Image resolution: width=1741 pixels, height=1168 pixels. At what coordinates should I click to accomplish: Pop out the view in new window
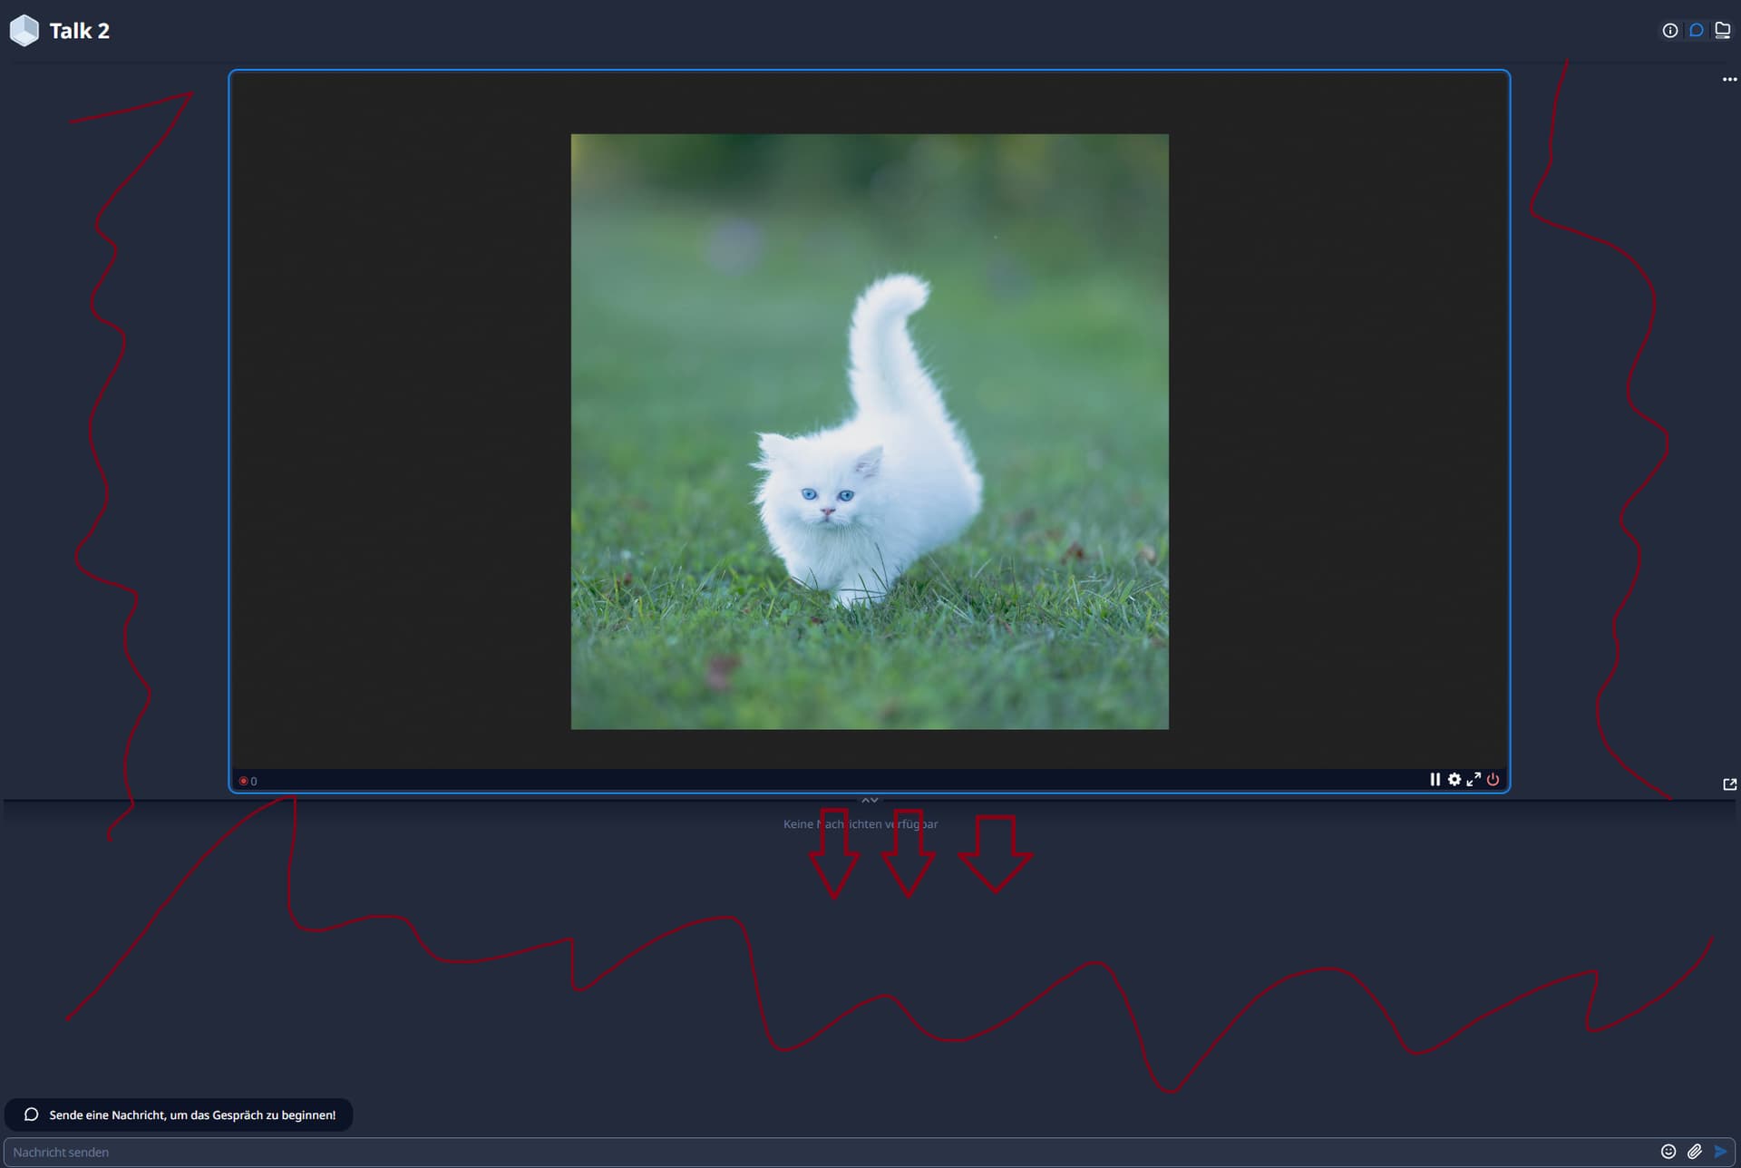pos(1729,784)
